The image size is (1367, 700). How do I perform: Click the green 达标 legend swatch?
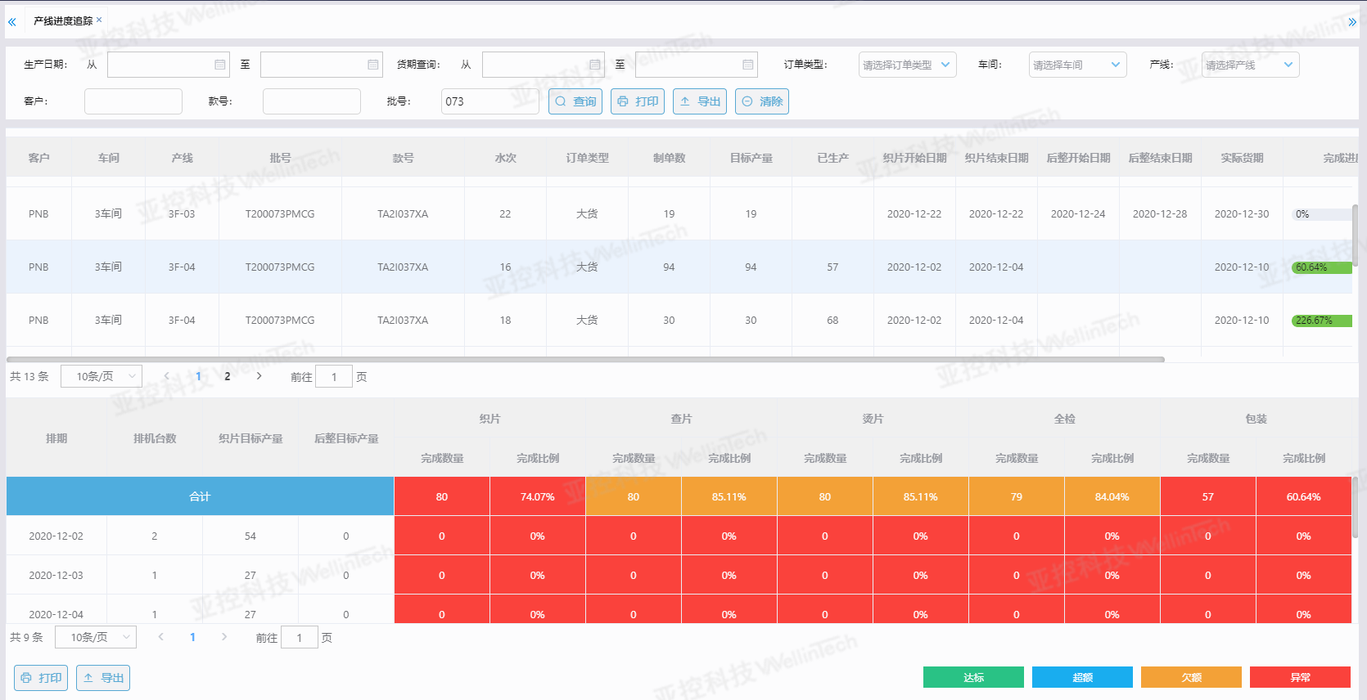point(973,677)
